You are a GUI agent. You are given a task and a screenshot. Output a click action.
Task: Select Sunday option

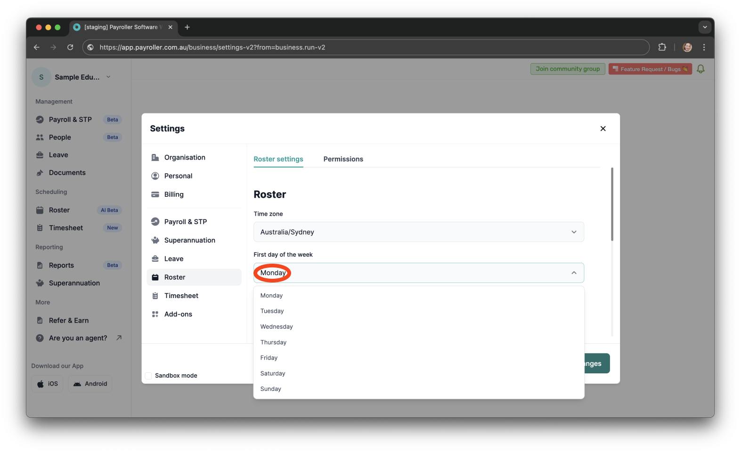tap(419, 389)
